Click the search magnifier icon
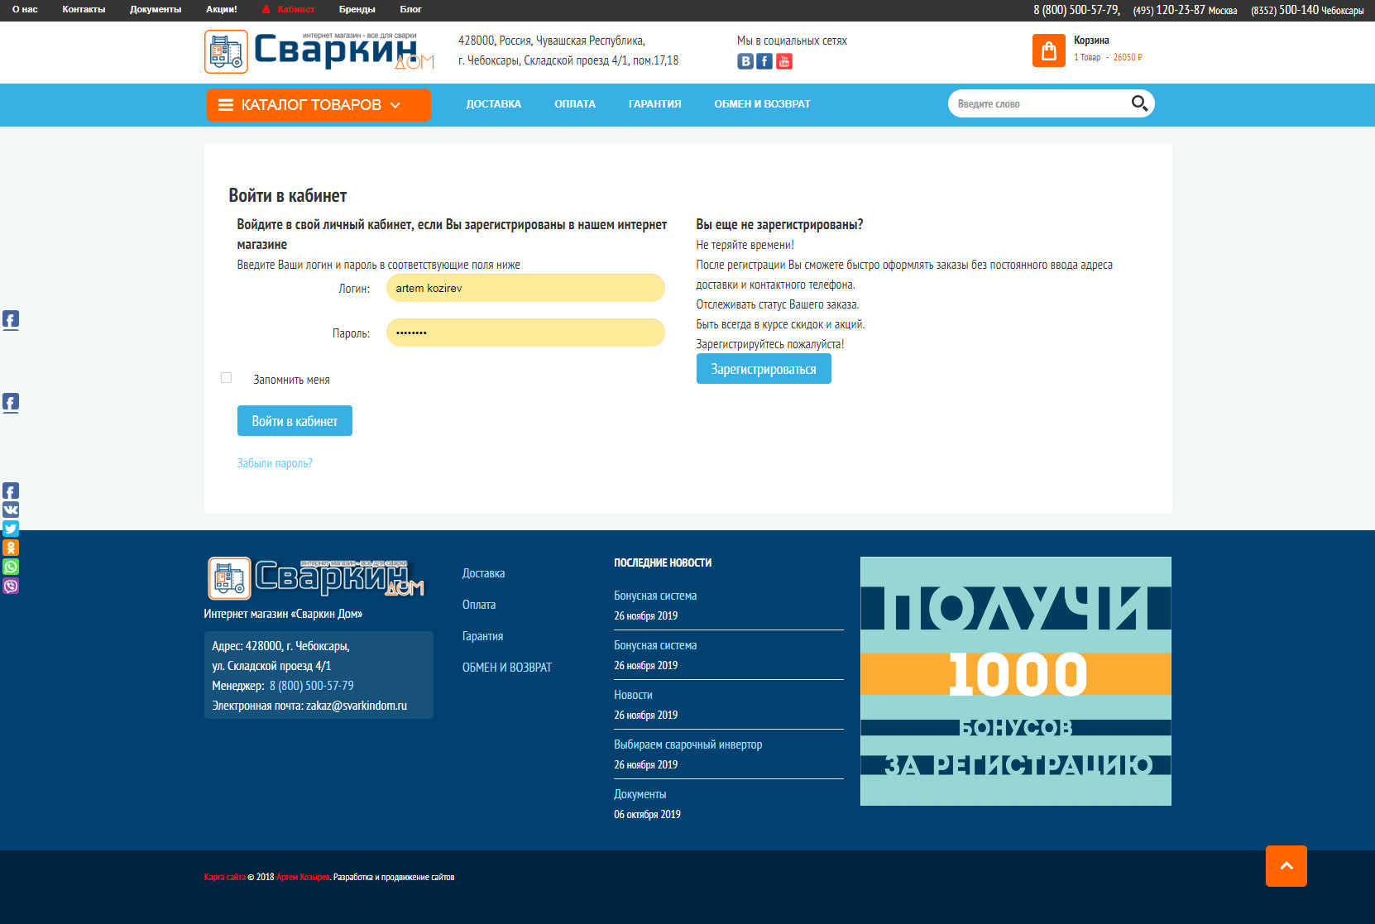This screenshot has height=924, width=1375. tap(1139, 103)
